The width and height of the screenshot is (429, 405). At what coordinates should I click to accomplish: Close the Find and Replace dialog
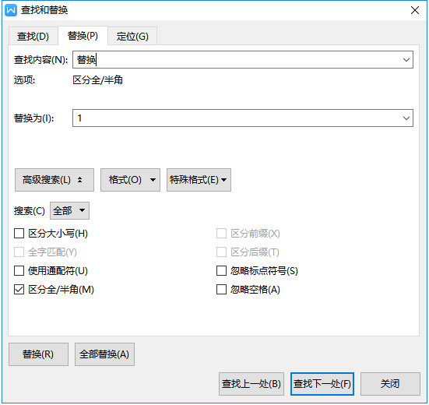click(415, 10)
